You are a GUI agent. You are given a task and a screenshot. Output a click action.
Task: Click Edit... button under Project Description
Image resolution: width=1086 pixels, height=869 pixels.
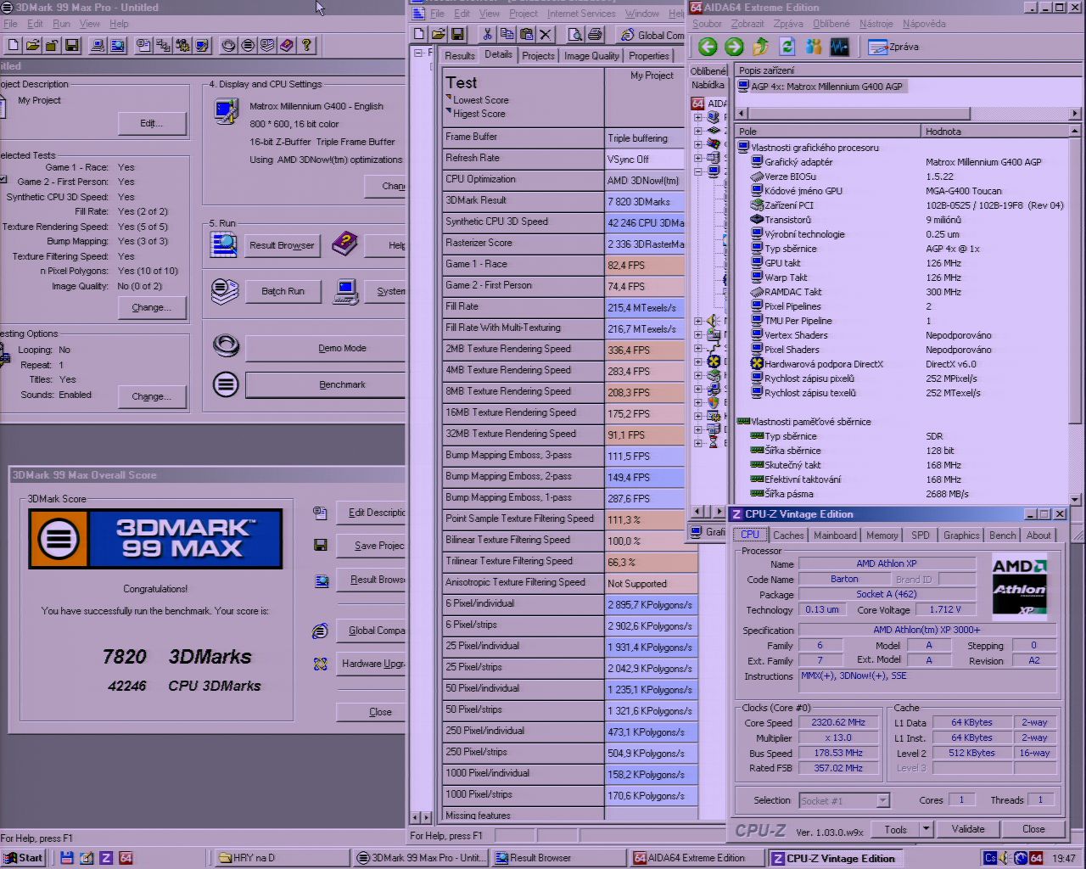[151, 123]
